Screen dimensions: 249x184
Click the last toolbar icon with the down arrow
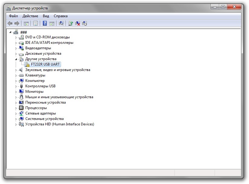click(85, 23)
